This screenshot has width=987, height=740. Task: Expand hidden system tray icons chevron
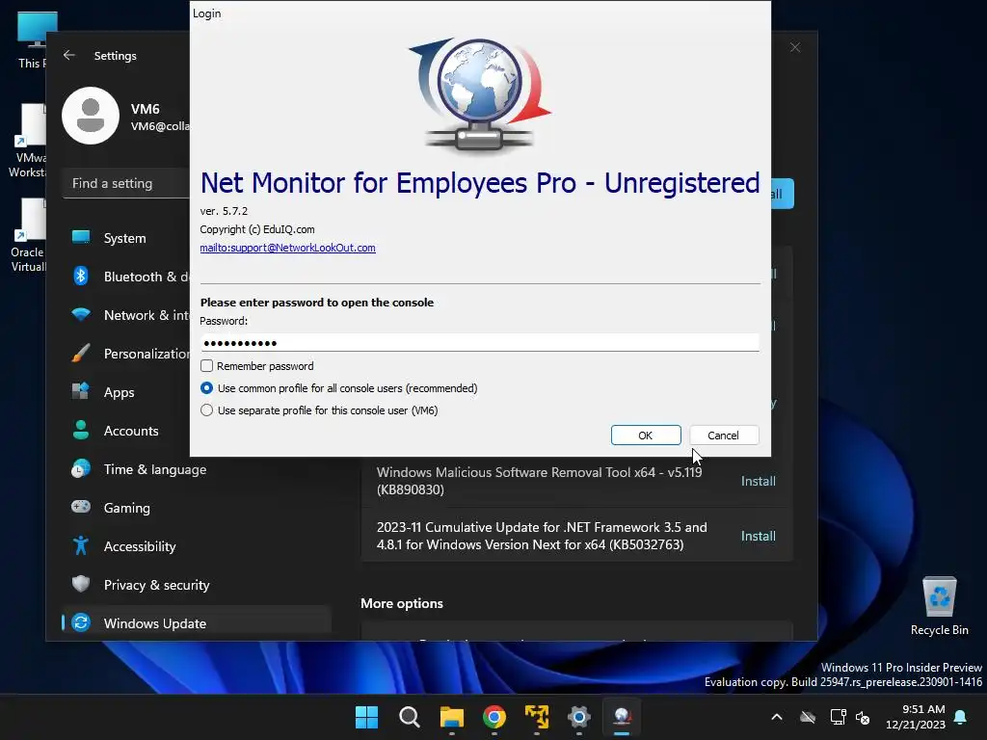[x=777, y=717]
